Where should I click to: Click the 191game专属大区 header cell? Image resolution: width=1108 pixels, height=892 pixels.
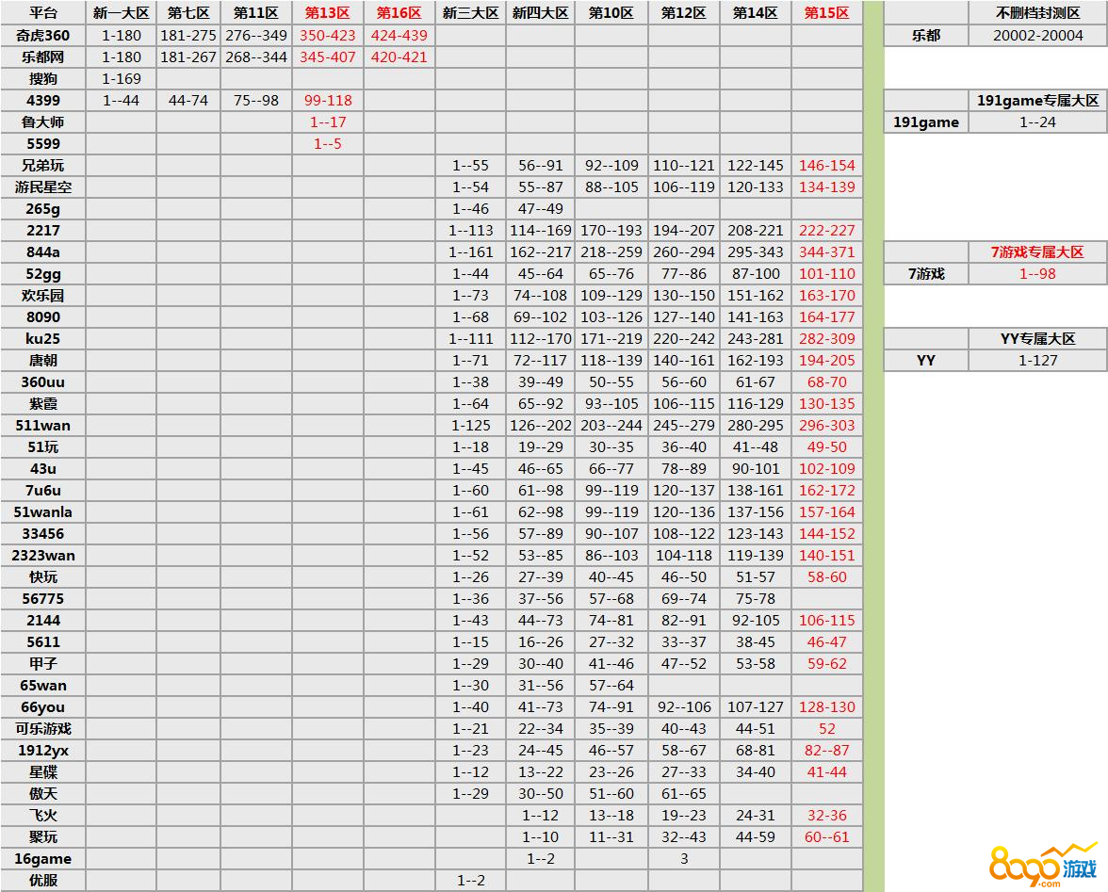pos(1037,100)
